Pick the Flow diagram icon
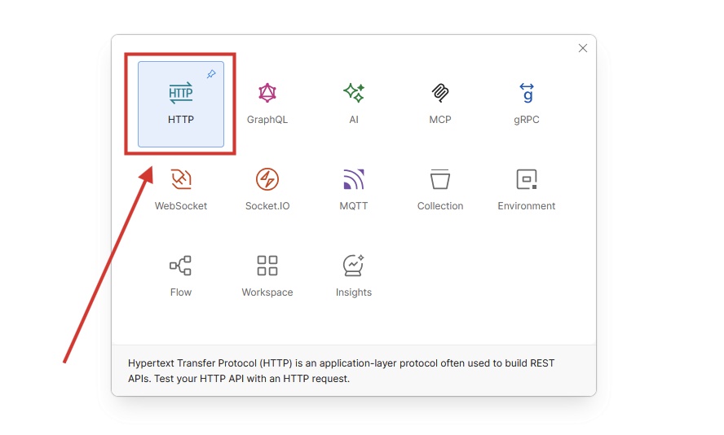Image resolution: width=724 pixels, height=435 pixels. tap(181, 266)
